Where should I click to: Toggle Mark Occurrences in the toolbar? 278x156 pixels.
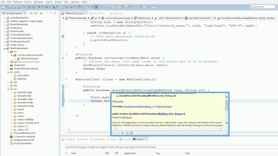101,7
